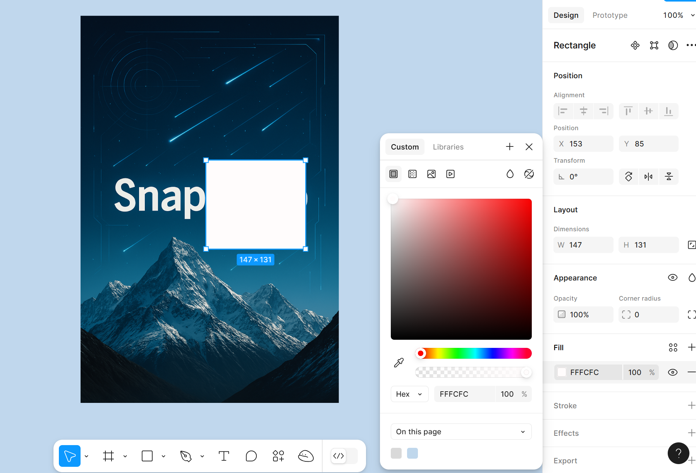This screenshot has width=696, height=473.
Task: Click the corner radius field
Action: (649, 315)
